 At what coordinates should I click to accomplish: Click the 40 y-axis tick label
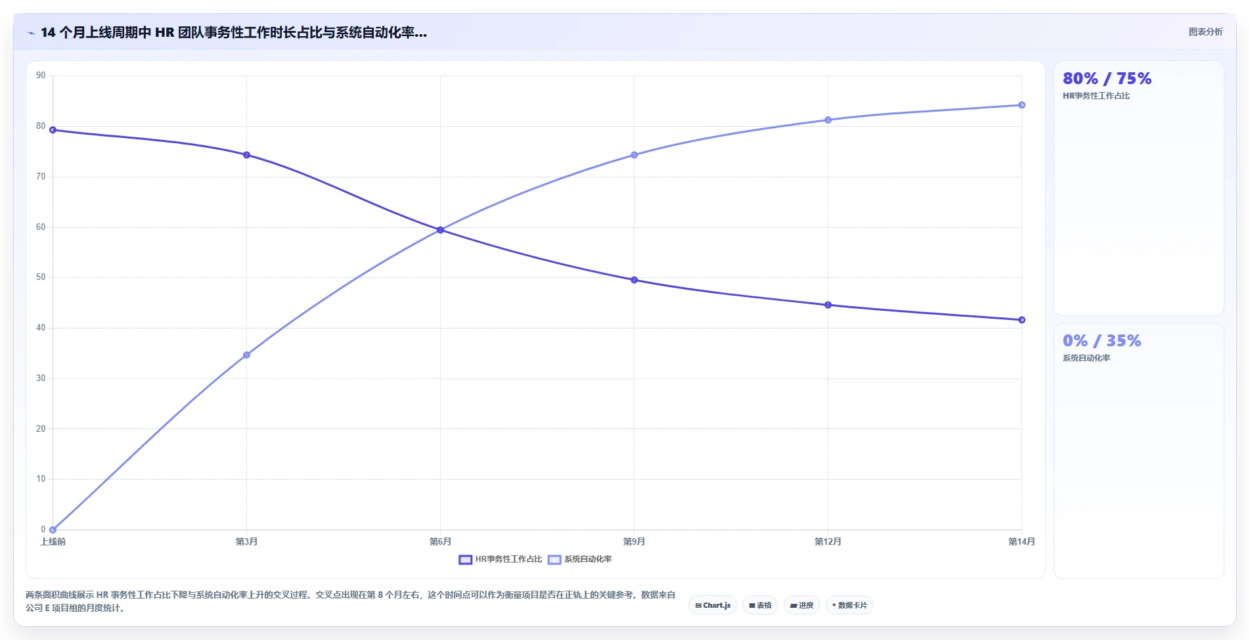click(41, 328)
